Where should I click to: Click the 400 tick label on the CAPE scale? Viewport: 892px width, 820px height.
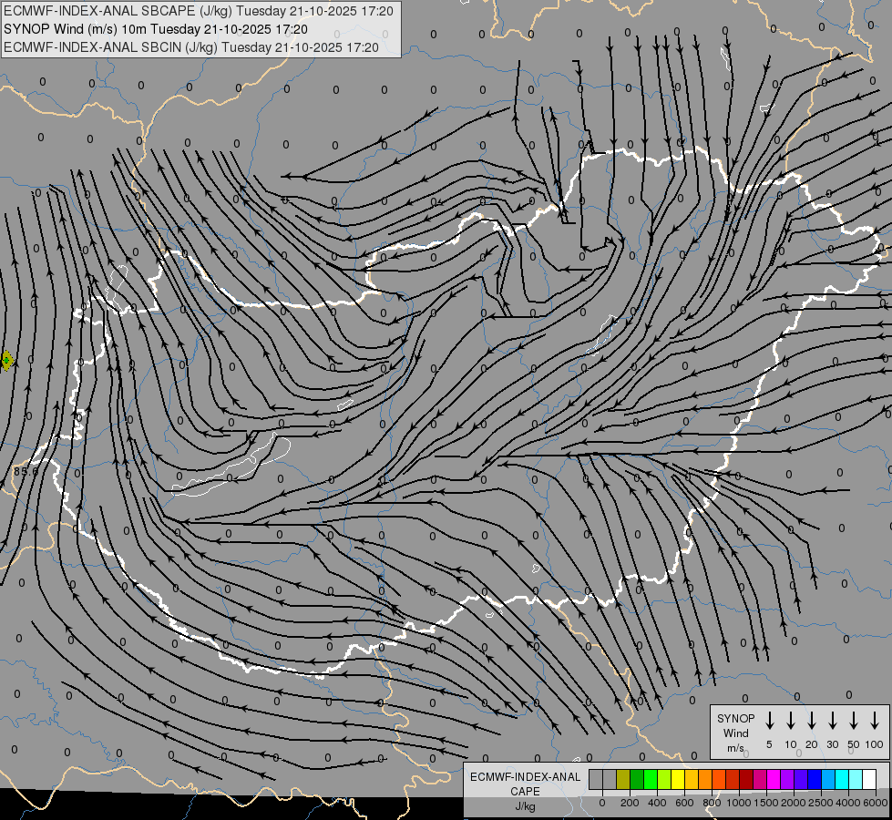[657, 803]
